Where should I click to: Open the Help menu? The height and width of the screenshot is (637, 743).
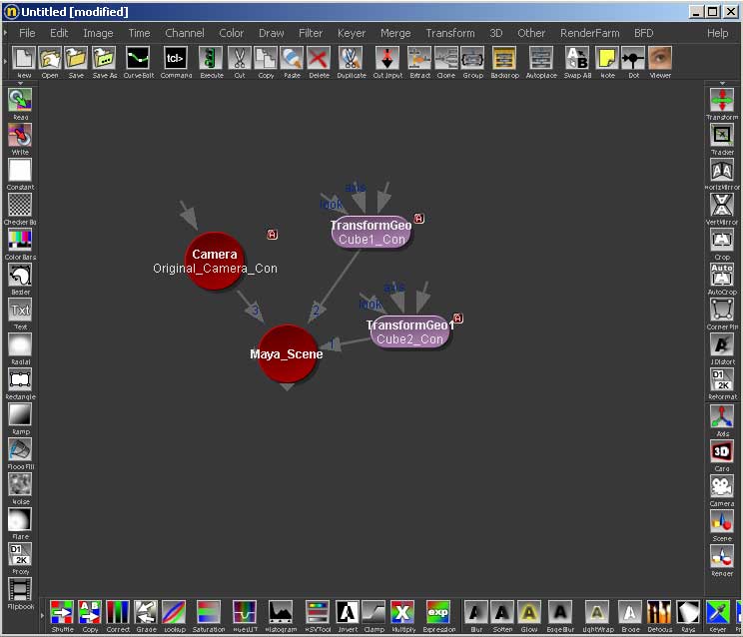click(717, 33)
